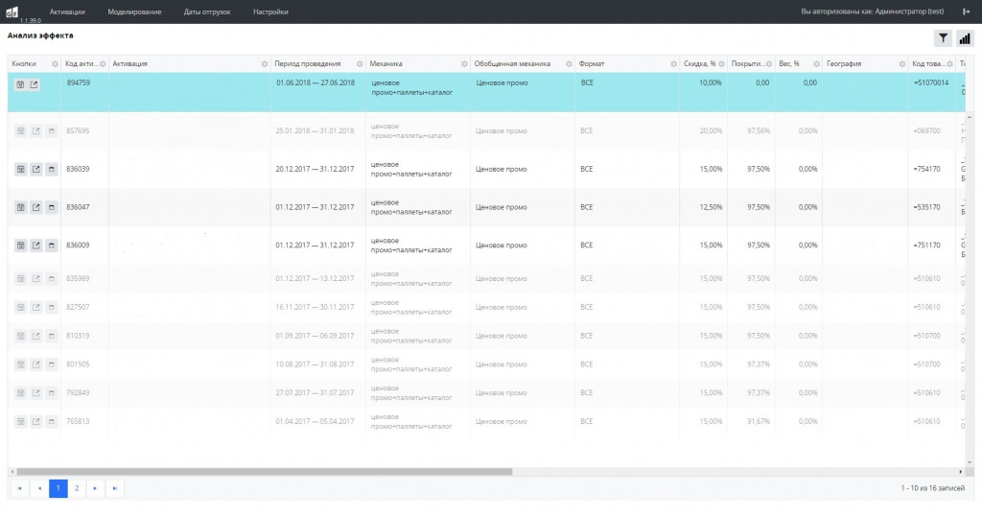Jump to the last page of results
Image resolution: width=982 pixels, height=517 pixels.
click(x=115, y=488)
